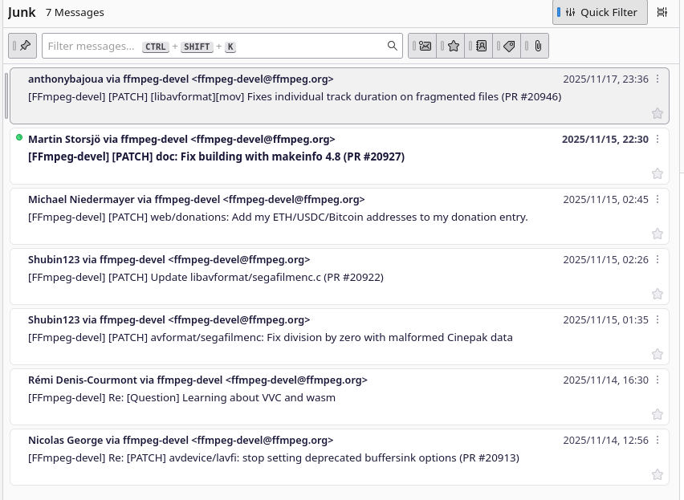Open more options for anthonybajoua message
The width and height of the screenshot is (684, 500).
[x=658, y=79]
